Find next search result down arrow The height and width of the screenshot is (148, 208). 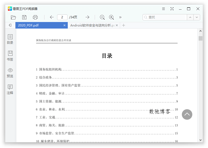point(197,17)
